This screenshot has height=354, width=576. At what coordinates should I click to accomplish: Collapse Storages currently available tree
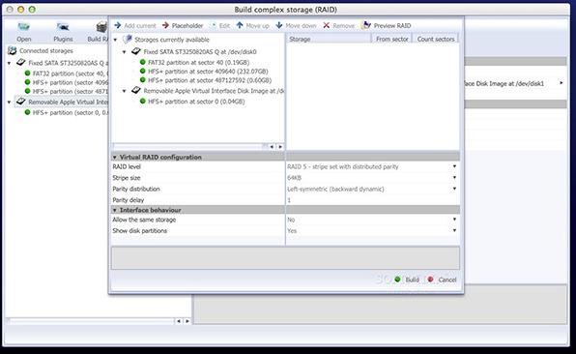pyautogui.click(x=115, y=40)
